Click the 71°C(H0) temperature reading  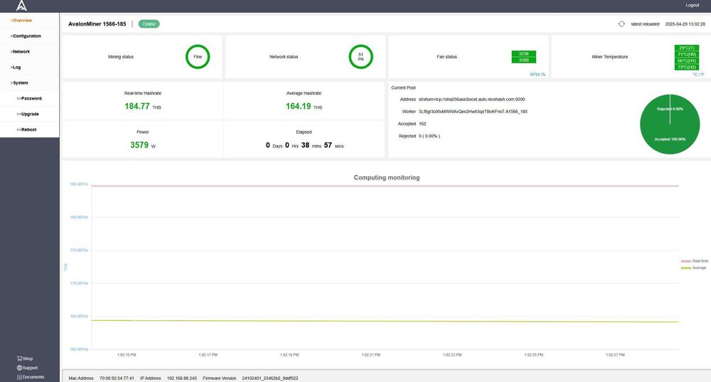point(687,54)
